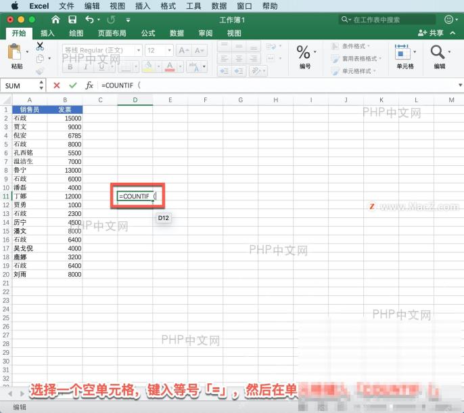Image resolution: width=464 pixels, height=413 pixels.
Task: Open the 公式 ribbon tab
Action: 148,33
